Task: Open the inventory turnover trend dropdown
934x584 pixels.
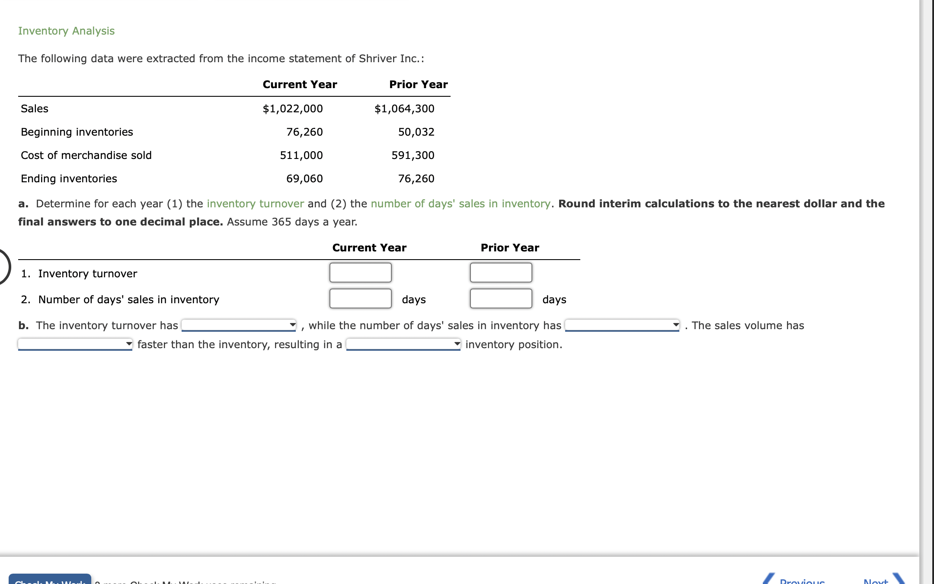Action: (238, 325)
